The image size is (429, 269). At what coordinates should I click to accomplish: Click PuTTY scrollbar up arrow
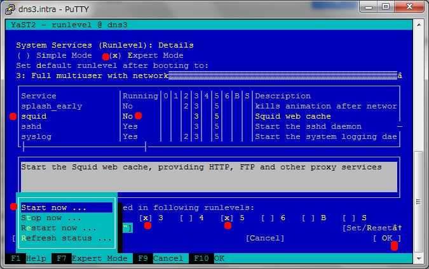[419, 25]
